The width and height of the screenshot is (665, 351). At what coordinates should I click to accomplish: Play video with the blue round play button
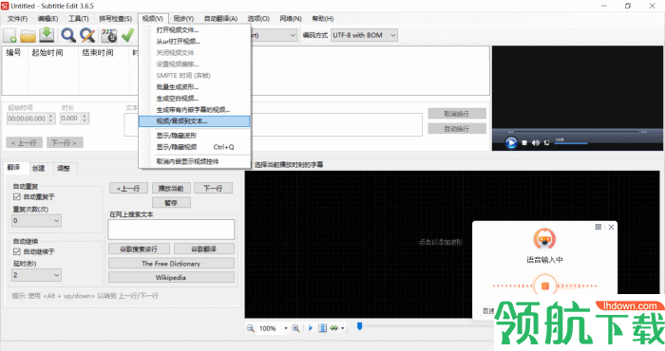511,142
